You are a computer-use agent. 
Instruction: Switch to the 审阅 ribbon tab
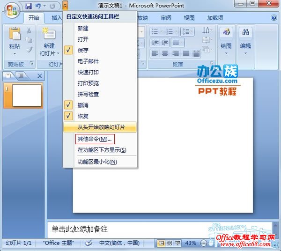tap(166, 18)
